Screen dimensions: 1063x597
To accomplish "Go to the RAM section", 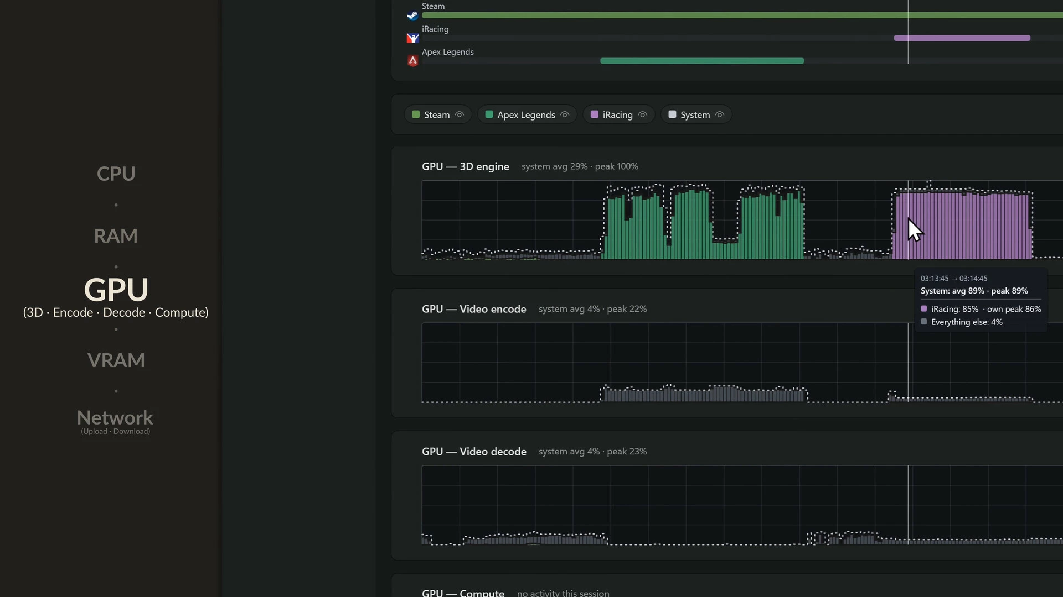I will (116, 236).
